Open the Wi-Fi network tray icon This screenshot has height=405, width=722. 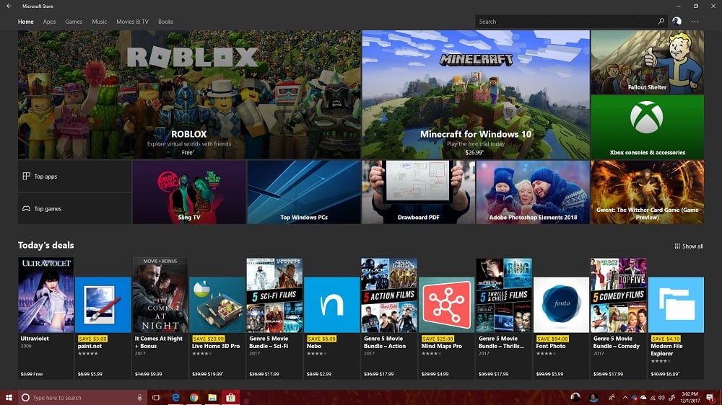653,398
